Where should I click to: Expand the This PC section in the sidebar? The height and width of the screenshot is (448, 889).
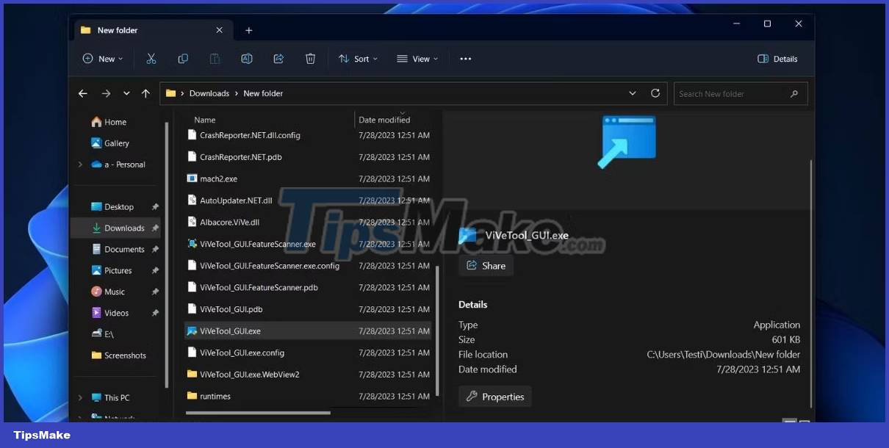[x=81, y=397]
